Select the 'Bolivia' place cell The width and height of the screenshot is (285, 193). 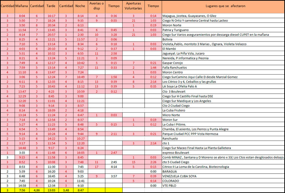pyautogui.click(x=223, y=39)
